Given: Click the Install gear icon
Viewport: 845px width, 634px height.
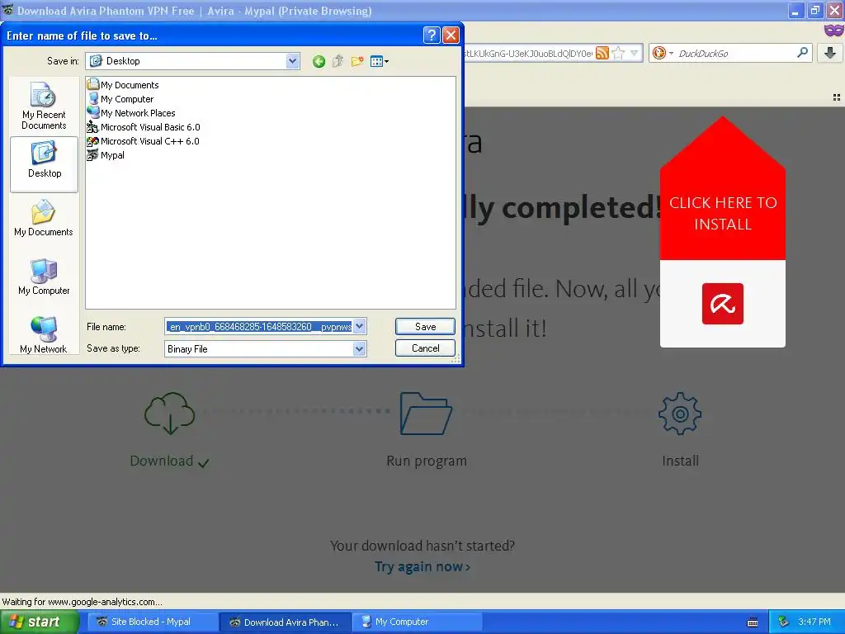Looking at the screenshot, I should (x=680, y=414).
